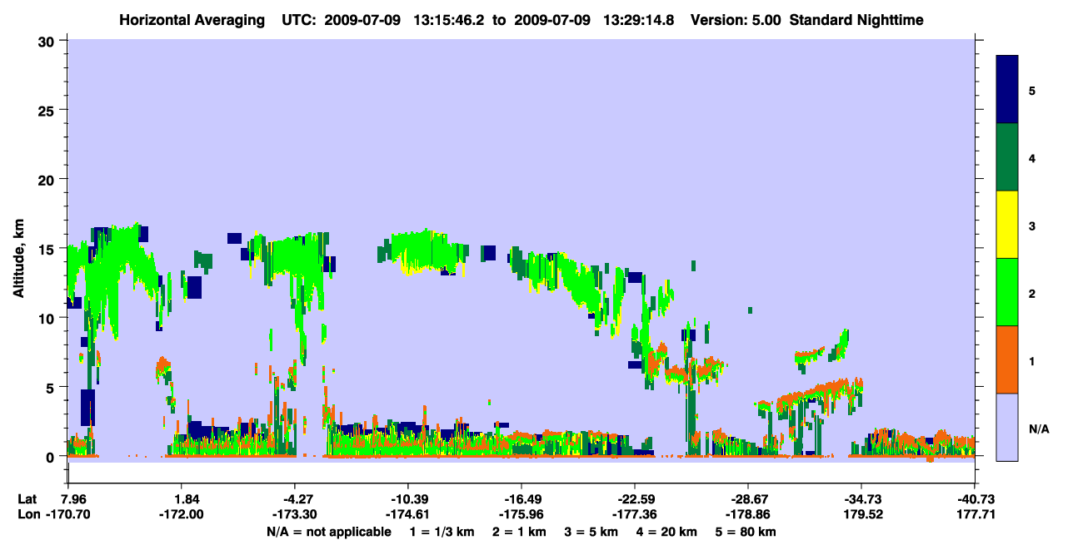
Task: Click the colorbar label 'N/A'
Action: point(1038,429)
